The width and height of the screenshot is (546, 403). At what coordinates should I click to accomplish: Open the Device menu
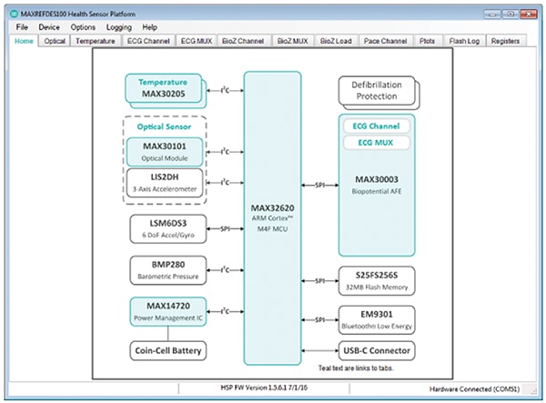[49, 27]
